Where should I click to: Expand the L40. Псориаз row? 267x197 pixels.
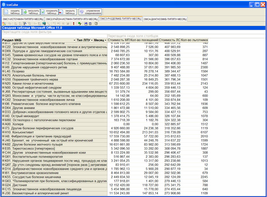pyautogui.click(x=3, y=71)
